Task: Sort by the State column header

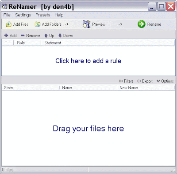Action: click(x=31, y=87)
